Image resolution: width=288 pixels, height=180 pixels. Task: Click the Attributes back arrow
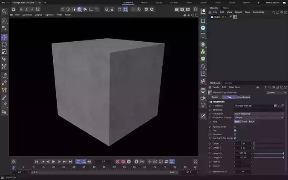click(258, 87)
